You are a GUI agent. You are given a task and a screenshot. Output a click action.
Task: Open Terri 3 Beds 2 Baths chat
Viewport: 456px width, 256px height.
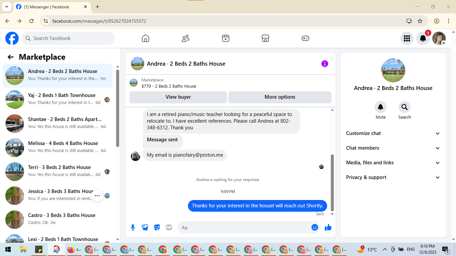(58, 172)
